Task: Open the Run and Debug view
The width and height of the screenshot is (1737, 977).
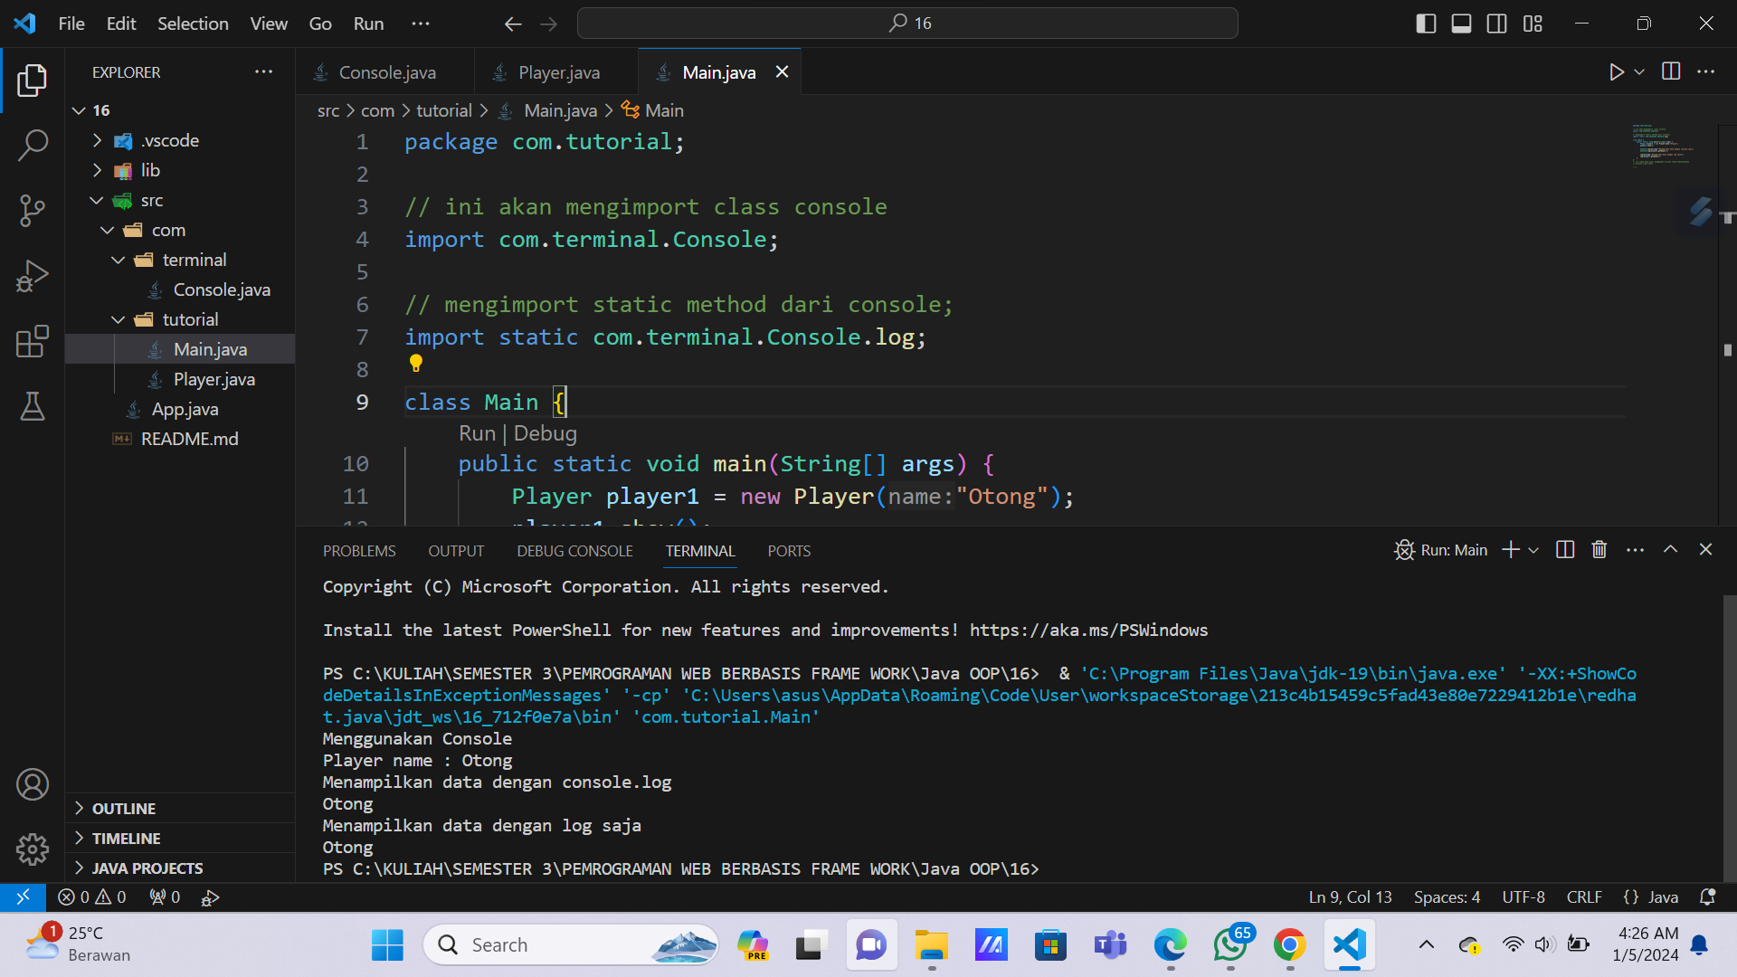Action: pyautogui.click(x=33, y=276)
